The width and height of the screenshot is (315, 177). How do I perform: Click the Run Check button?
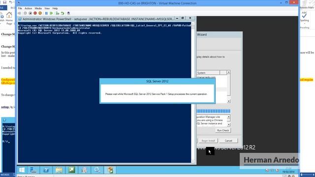(x=223, y=130)
